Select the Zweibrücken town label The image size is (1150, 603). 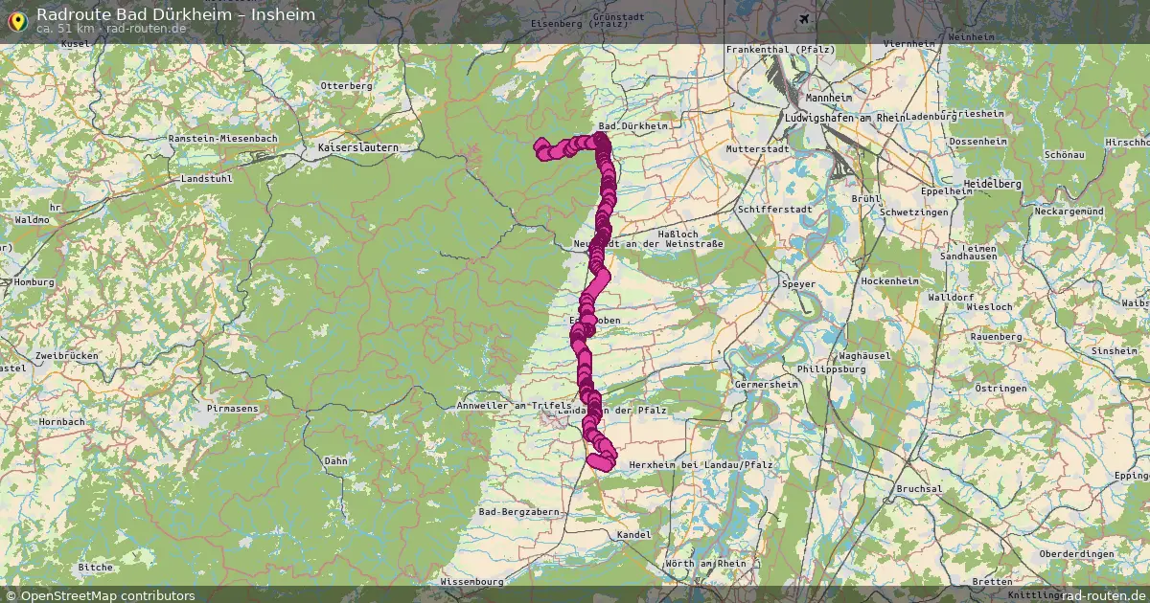[x=66, y=355]
